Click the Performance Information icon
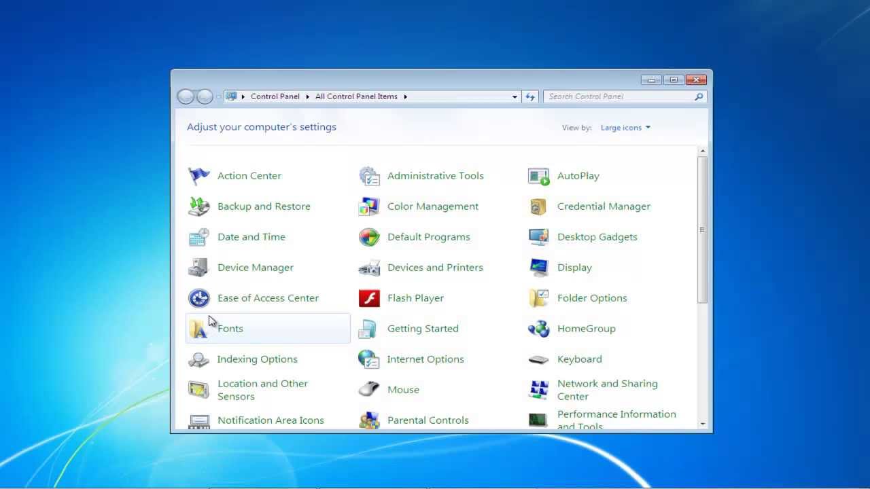The width and height of the screenshot is (870, 489). pos(539,420)
